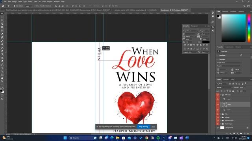The image size is (252, 141).
Task: Click the Add layer mask icon
Action: [234, 134]
